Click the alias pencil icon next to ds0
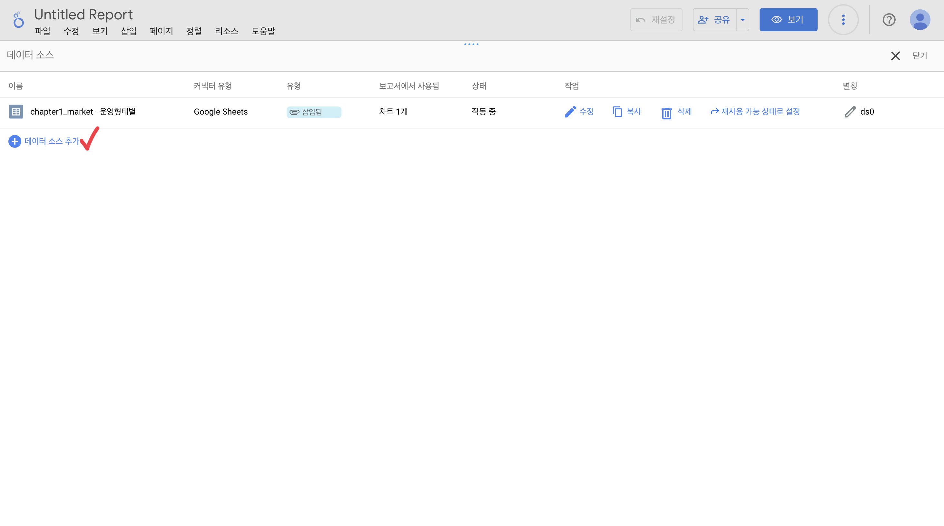 point(850,112)
